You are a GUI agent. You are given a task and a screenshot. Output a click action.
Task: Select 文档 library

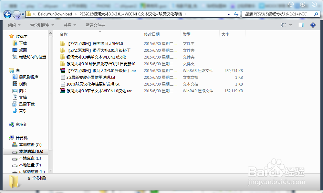click(23, 97)
